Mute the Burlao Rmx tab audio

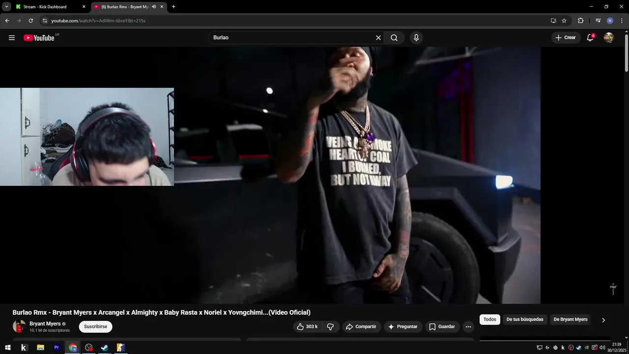tap(154, 7)
